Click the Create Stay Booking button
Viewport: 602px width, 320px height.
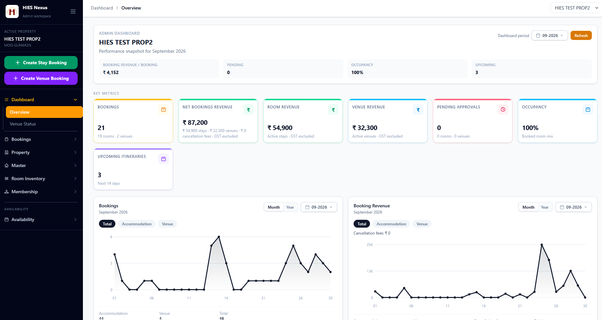[41, 63]
